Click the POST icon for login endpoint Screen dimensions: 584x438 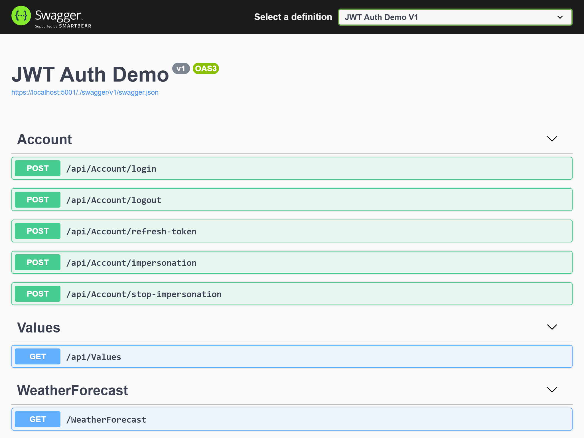[x=38, y=169]
